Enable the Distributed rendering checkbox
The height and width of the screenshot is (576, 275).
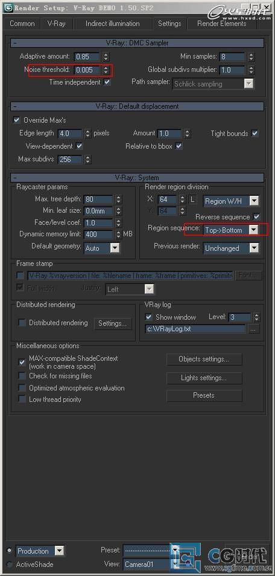click(x=22, y=323)
